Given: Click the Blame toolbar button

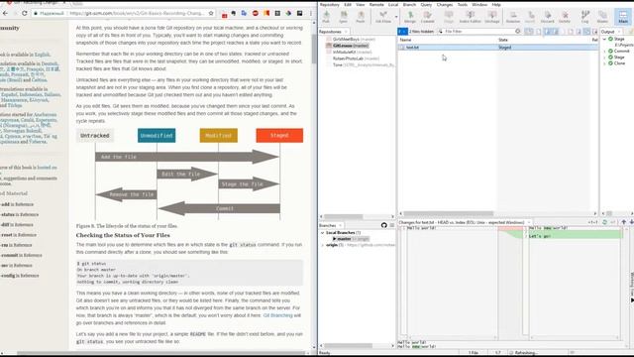Looking at the screenshot, I should point(602,17).
